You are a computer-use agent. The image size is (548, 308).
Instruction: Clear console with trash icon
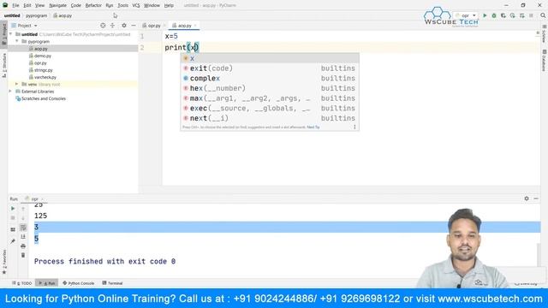[x=23, y=255]
